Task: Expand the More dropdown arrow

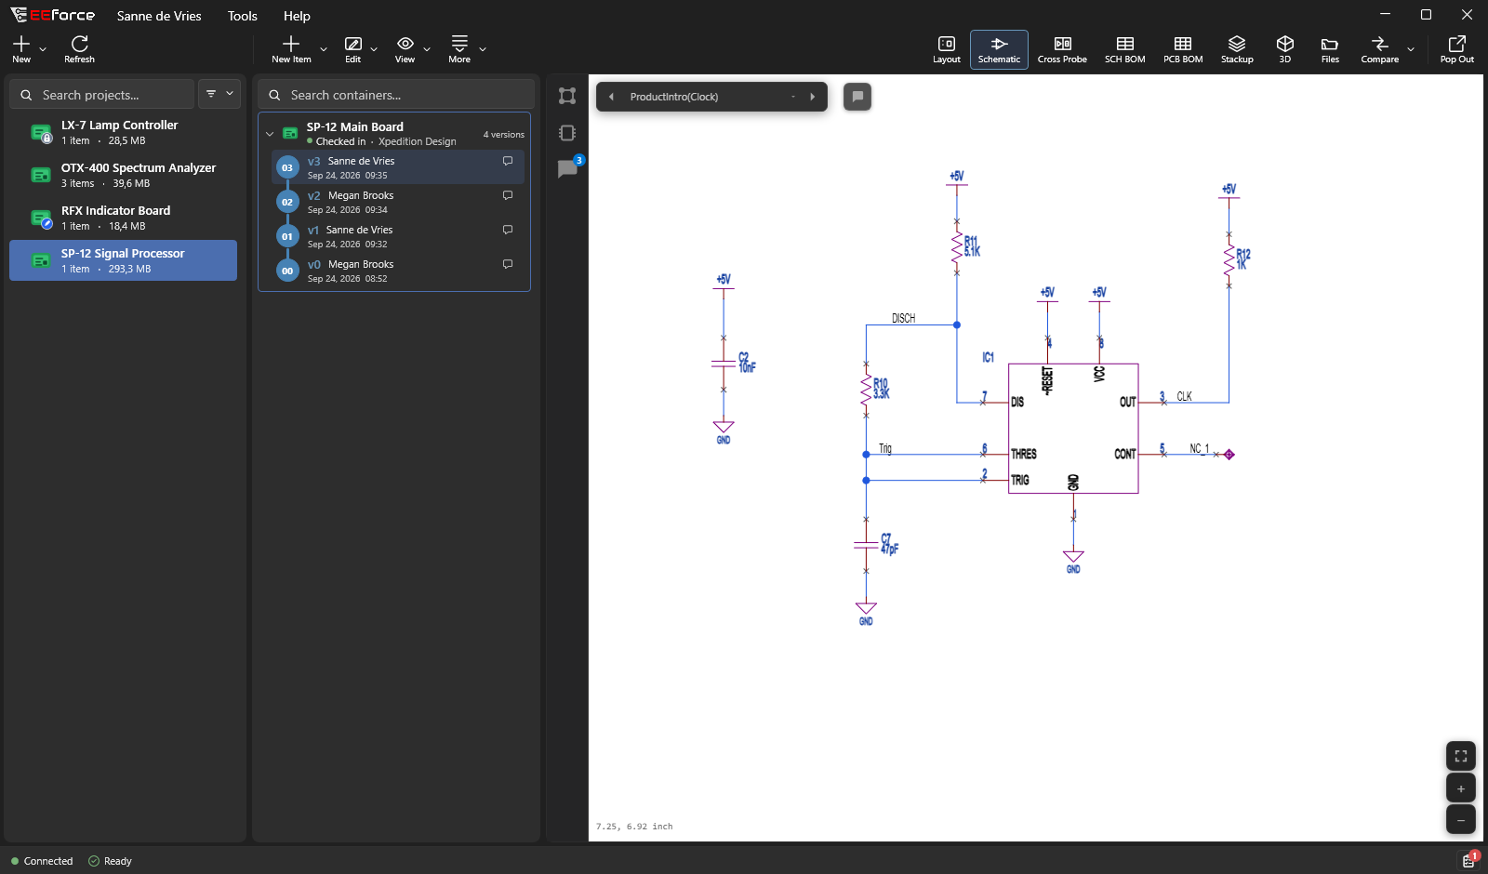Action: click(483, 49)
